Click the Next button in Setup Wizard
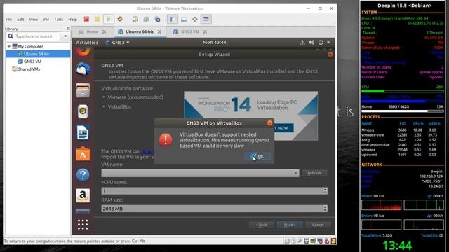449x252 pixels. tap(290, 225)
